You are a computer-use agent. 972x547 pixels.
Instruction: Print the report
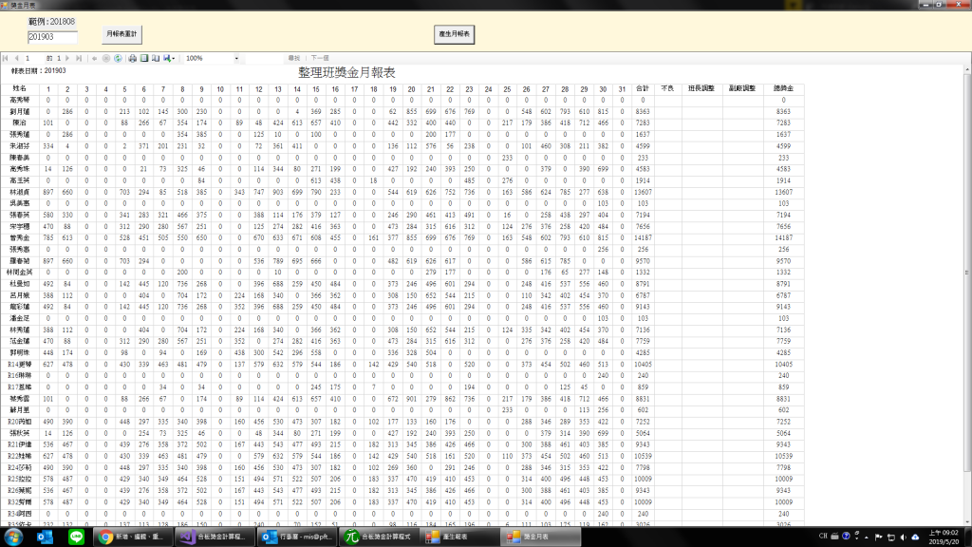(x=133, y=58)
